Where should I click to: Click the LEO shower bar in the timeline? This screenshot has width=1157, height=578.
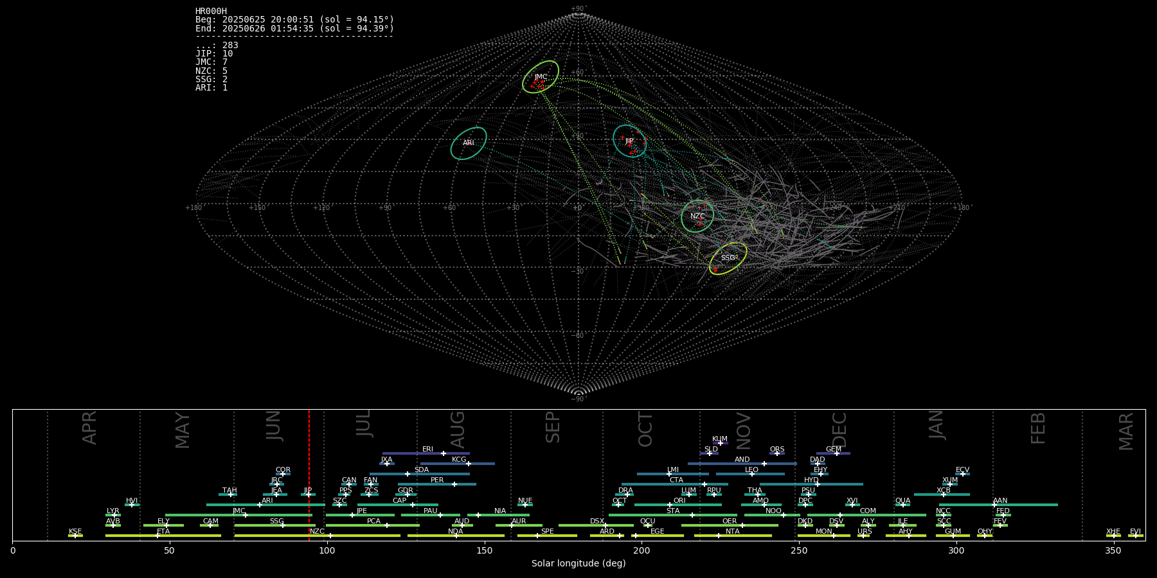[751, 474]
